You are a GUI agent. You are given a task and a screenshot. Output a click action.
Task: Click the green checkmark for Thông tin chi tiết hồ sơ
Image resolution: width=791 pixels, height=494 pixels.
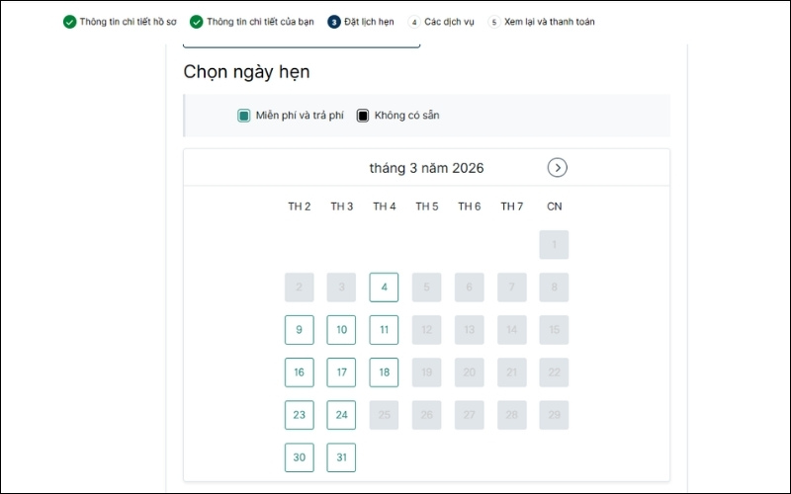point(69,22)
